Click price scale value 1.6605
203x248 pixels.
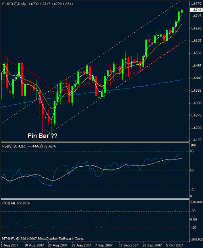196,40
